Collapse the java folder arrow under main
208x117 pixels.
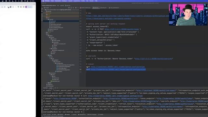click(48, 57)
